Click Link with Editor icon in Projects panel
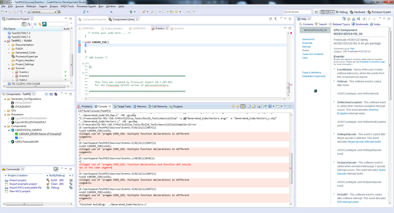Screen dimensions: 394x213 click(x=40, y=24)
